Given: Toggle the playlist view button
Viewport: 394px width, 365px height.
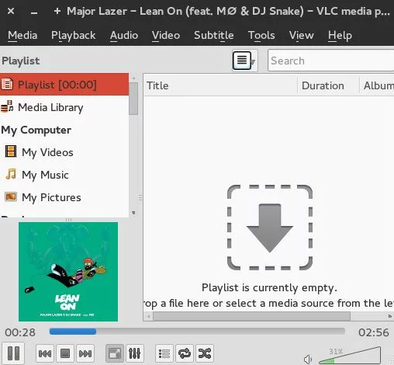Looking at the screenshot, I should (164, 353).
